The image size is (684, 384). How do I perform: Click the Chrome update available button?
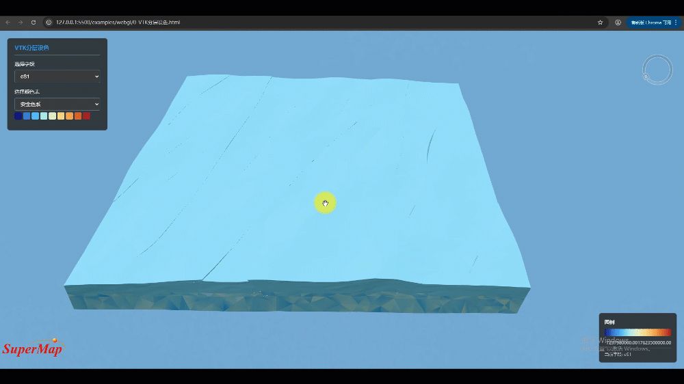coord(650,23)
